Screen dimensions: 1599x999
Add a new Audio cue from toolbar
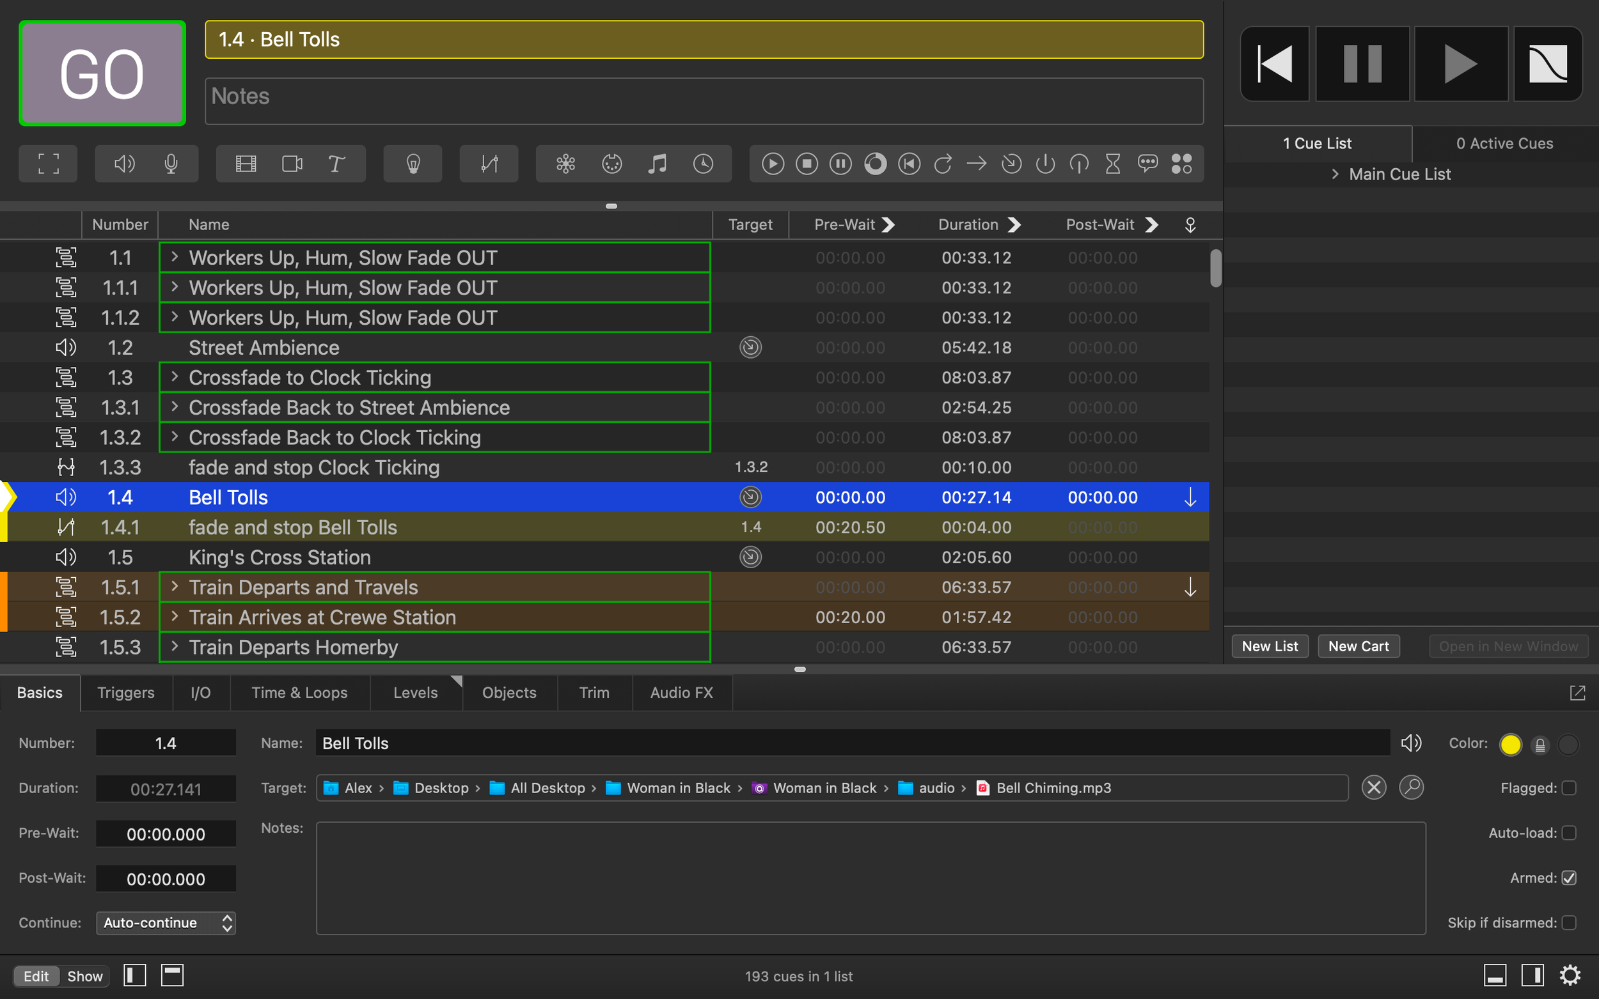[x=123, y=164]
